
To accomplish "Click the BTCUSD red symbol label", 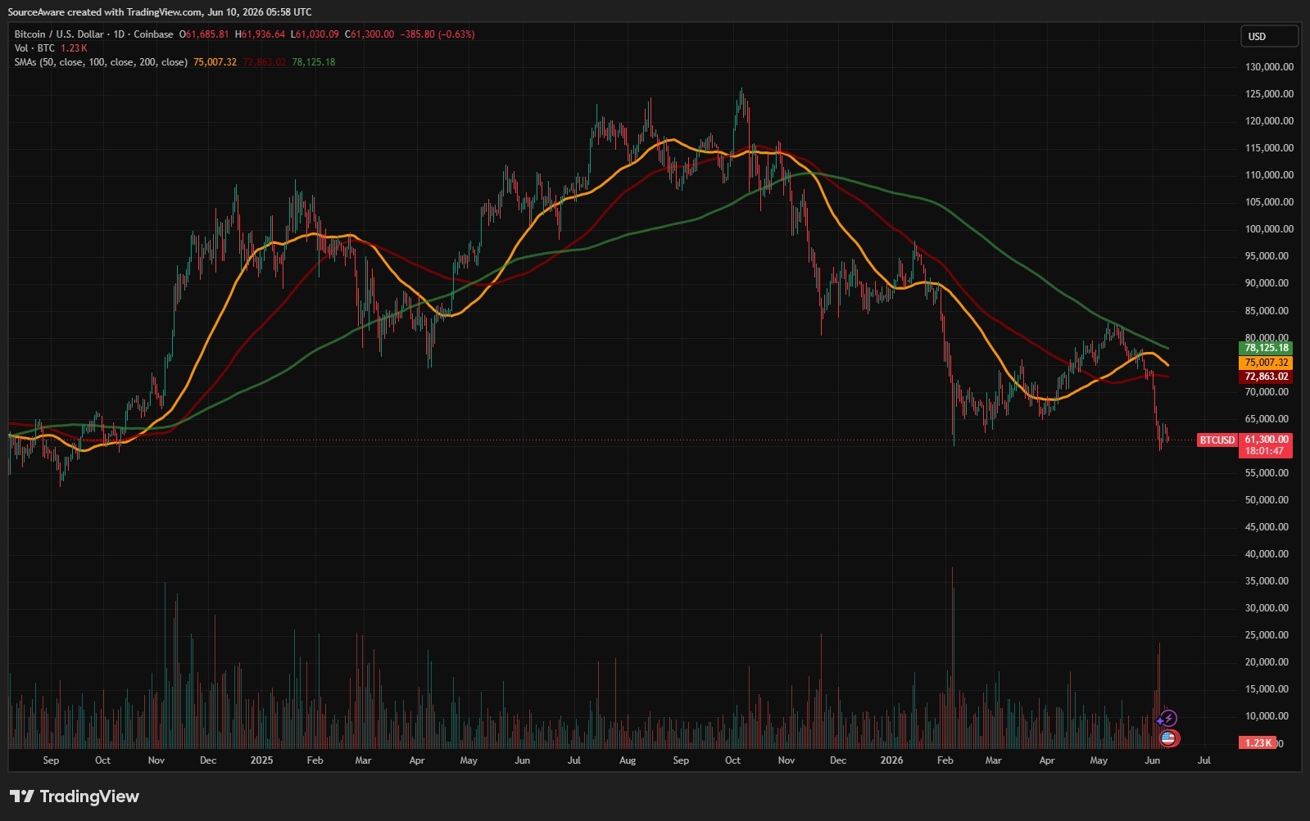I will coord(1217,440).
